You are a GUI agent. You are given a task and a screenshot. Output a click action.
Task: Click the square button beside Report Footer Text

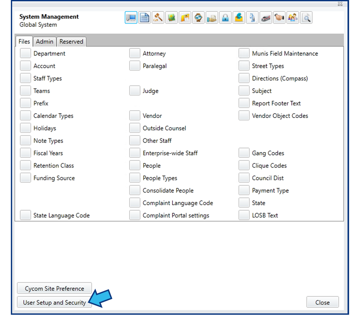coord(244,103)
